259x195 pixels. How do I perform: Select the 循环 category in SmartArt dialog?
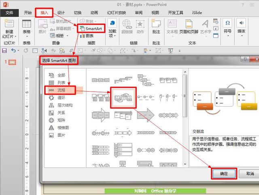tap(57, 98)
